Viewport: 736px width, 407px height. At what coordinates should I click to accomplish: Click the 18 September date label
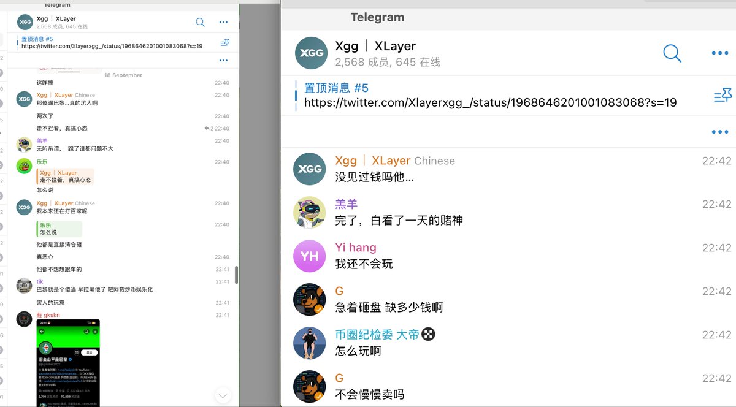click(123, 75)
